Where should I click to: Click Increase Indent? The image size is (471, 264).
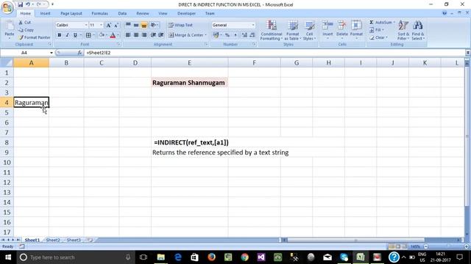click(161, 35)
